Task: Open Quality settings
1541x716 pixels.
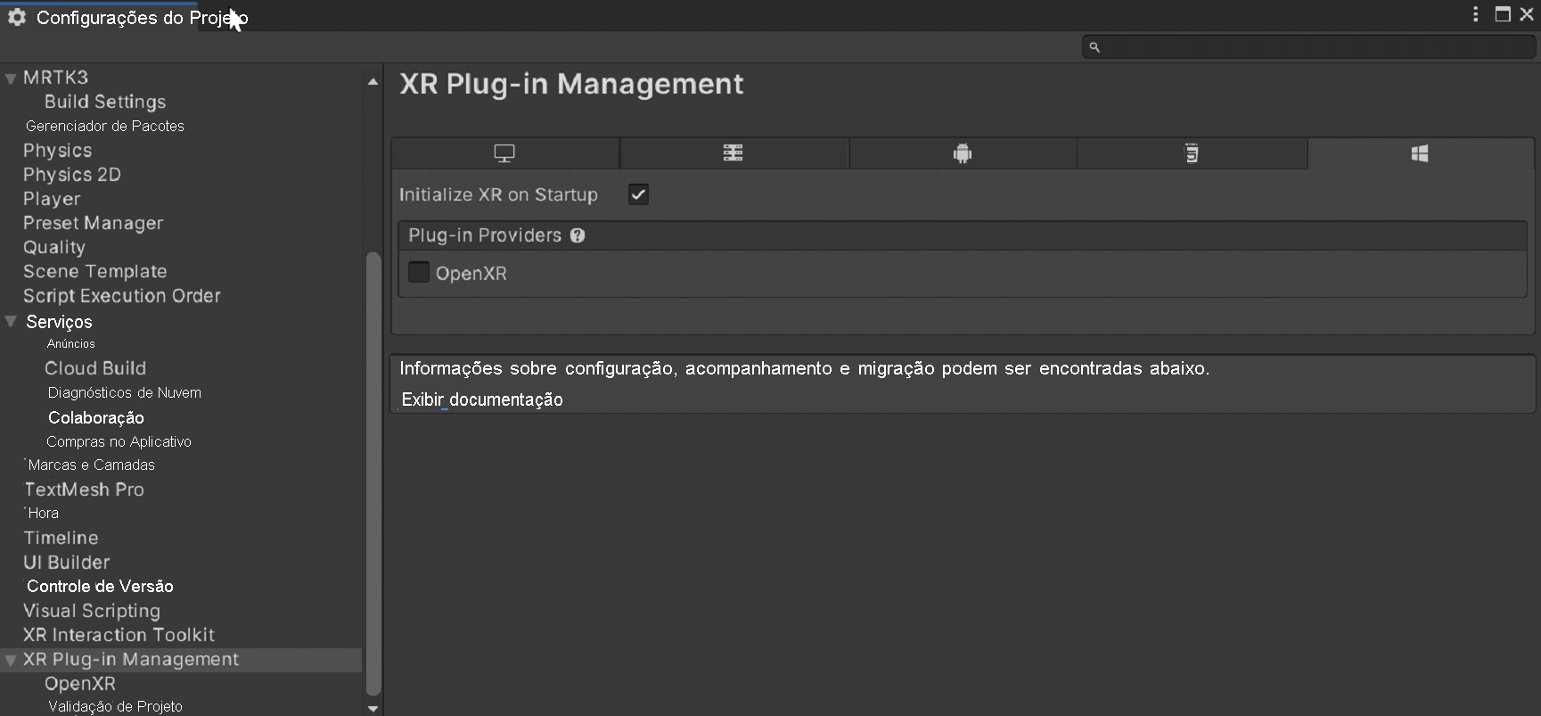Action: point(54,247)
